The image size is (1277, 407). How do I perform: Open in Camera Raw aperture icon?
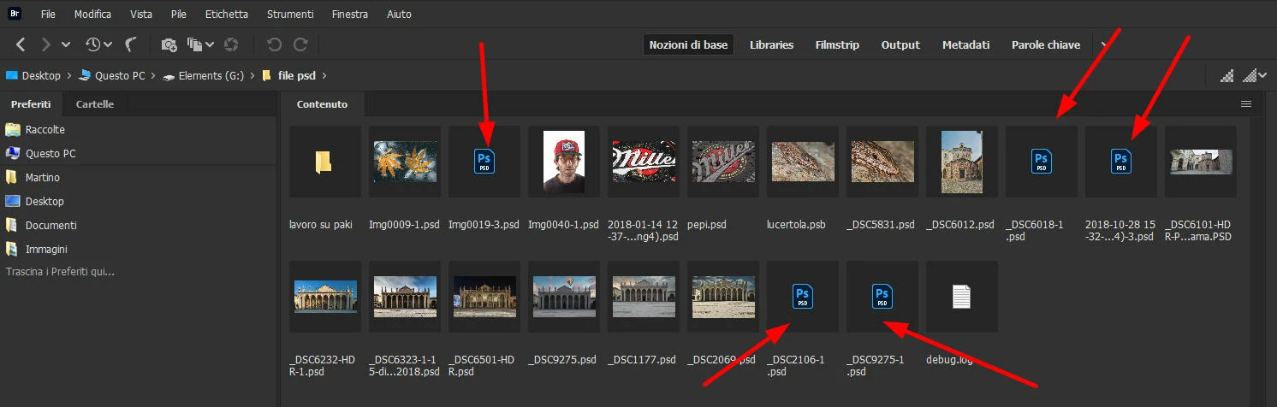[x=231, y=44]
